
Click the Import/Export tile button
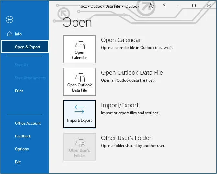click(79, 114)
